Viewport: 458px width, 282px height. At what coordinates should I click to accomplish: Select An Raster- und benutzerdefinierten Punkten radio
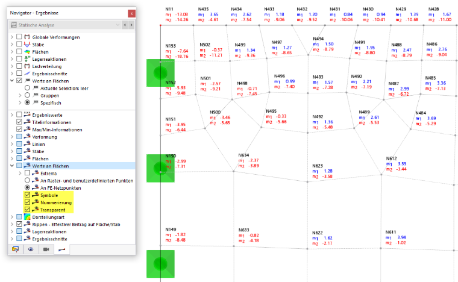click(27, 180)
